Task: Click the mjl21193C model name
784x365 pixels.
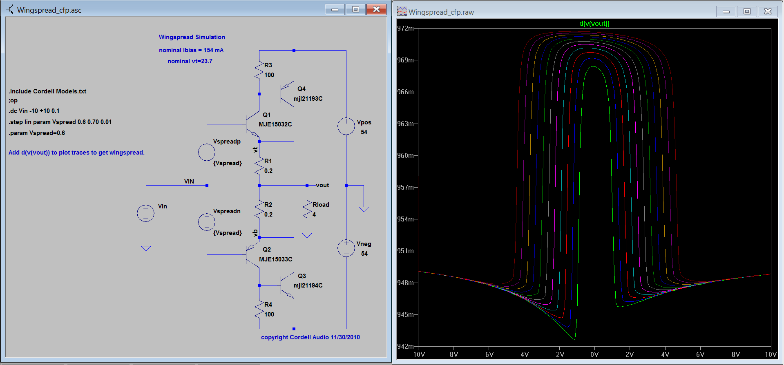Action: (308, 99)
